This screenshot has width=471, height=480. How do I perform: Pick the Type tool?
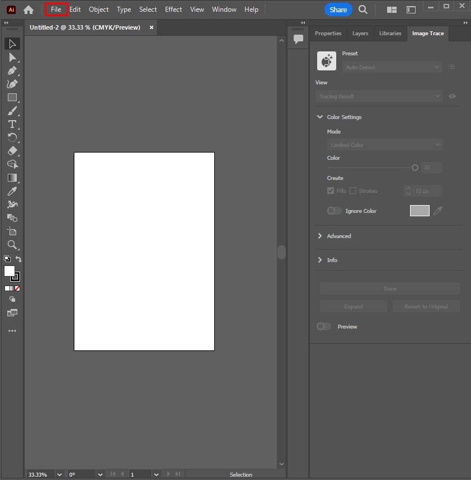[x=12, y=124]
